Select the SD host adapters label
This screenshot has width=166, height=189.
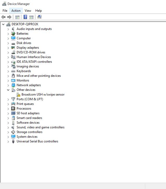pos(28,113)
